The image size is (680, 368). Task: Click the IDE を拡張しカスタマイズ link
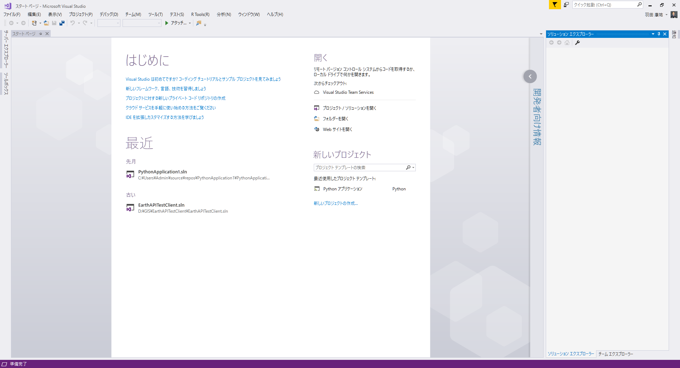pyautogui.click(x=165, y=117)
